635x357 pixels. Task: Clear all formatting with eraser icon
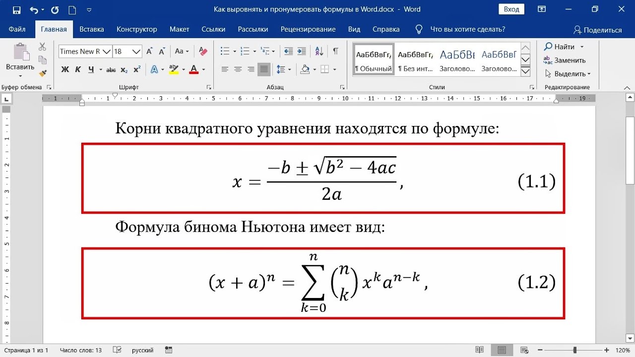click(x=202, y=51)
